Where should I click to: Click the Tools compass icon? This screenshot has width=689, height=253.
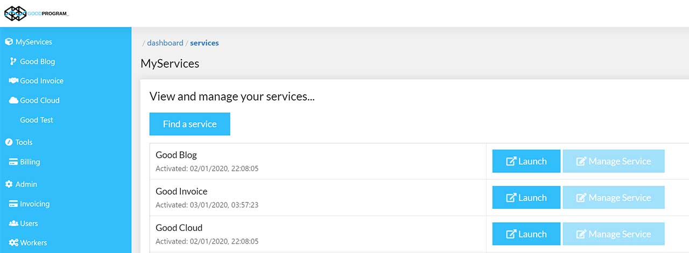(x=9, y=142)
